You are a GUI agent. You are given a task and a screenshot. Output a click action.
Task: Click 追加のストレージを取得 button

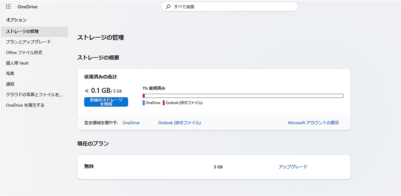point(106,102)
